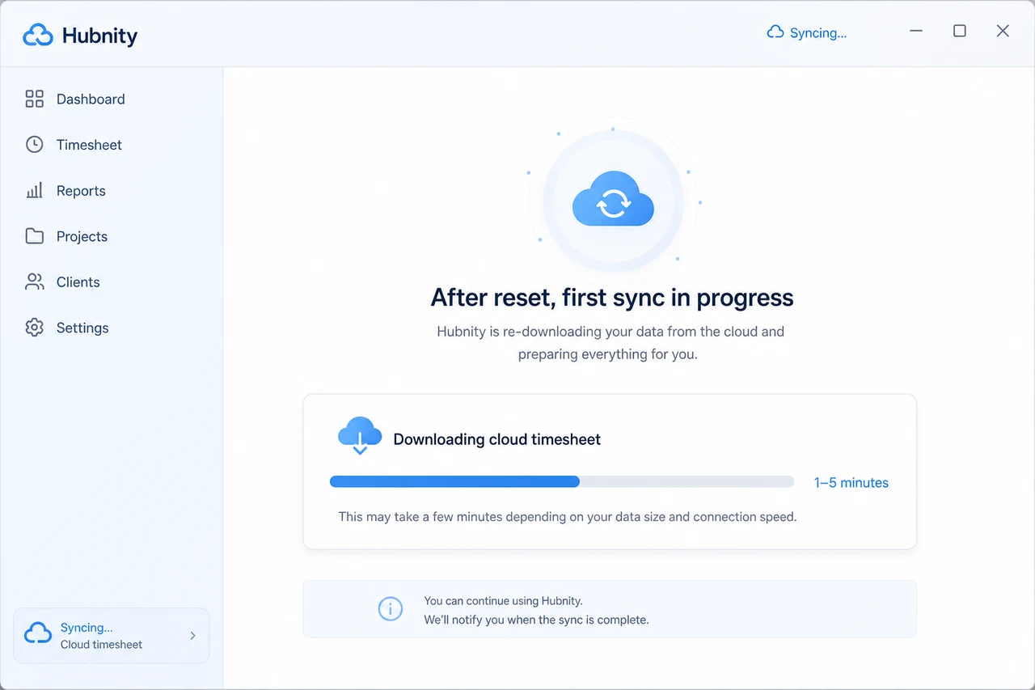Click the Clients people icon
Viewport: 1035px width, 690px height.
(x=35, y=282)
